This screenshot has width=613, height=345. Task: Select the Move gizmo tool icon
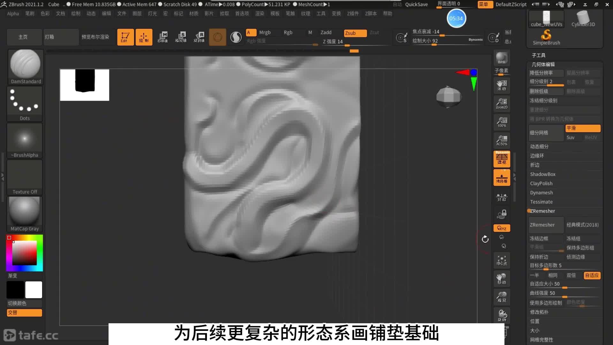coord(163,37)
